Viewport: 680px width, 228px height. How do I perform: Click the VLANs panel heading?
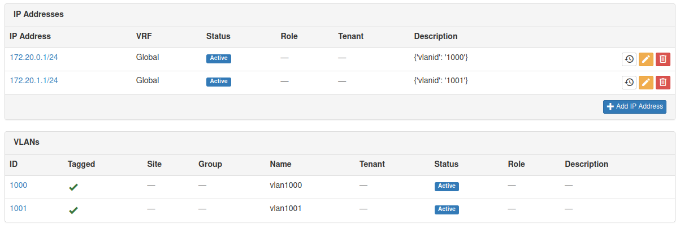27,142
